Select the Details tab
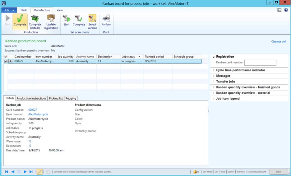 point(10,98)
